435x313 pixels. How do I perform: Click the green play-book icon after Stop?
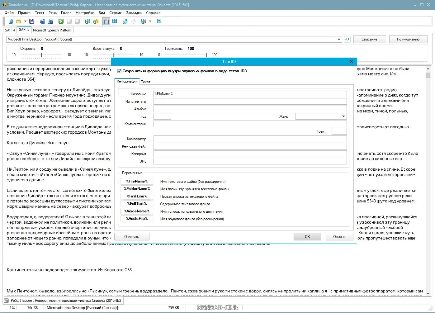88,21
